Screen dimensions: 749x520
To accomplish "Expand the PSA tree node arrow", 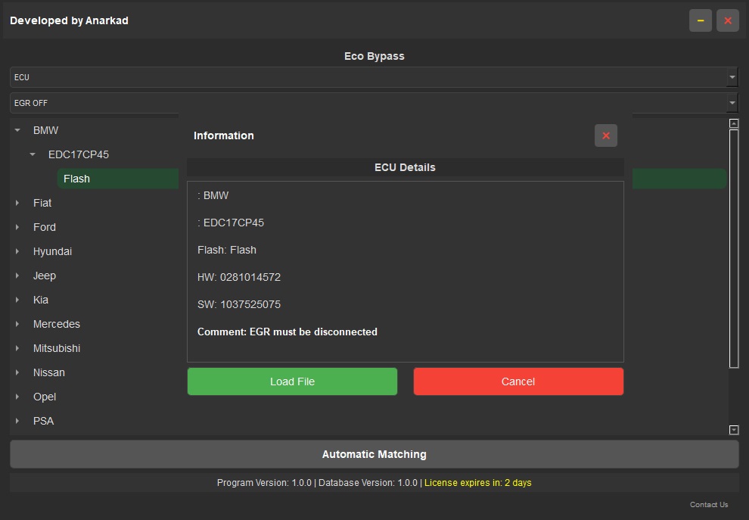I will point(17,421).
